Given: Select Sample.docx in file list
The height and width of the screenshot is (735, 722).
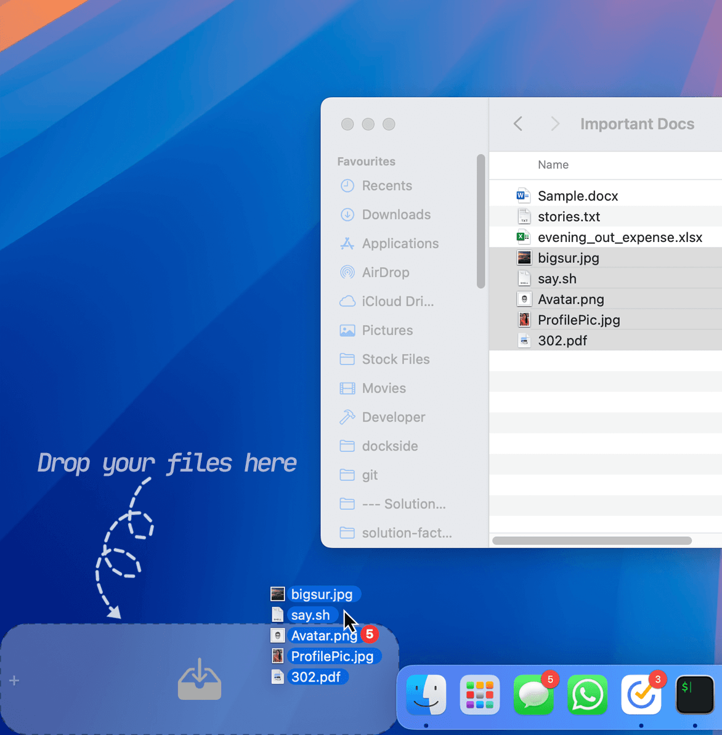Looking at the screenshot, I should [x=605, y=196].
